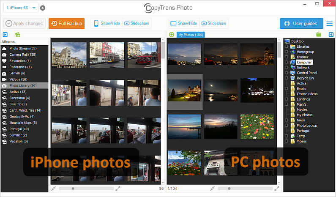Open the Earth, Wind, Fire (14) album

(x=25, y=110)
